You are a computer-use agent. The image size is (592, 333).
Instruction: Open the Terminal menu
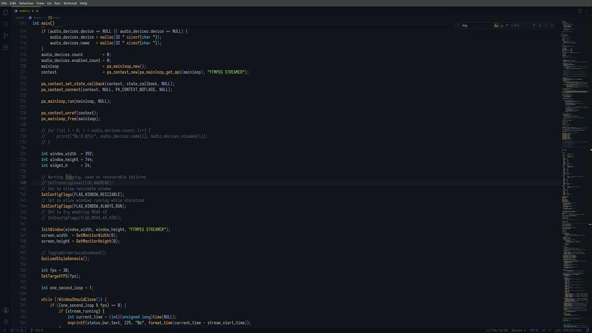[x=70, y=3]
